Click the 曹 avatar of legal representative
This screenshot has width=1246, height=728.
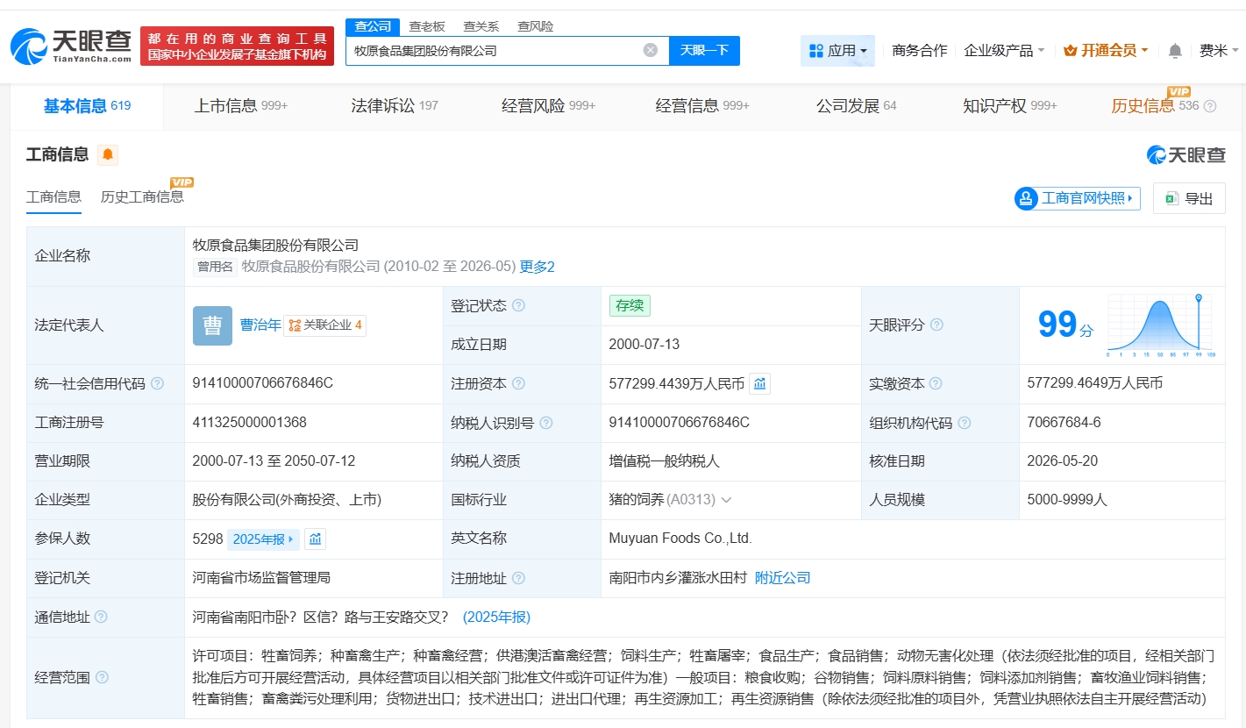click(212, 325)
